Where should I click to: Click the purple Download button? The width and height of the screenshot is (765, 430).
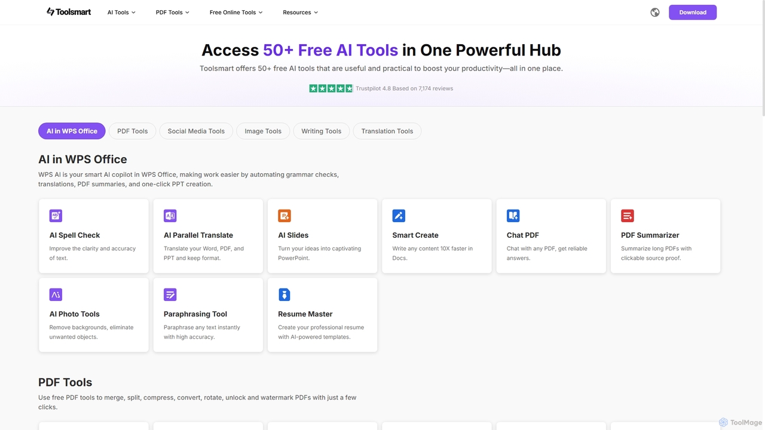coord(693,12)
